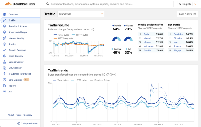
Task: Click the Internet Quality rocket icon
Action: (x=4, y=38)
